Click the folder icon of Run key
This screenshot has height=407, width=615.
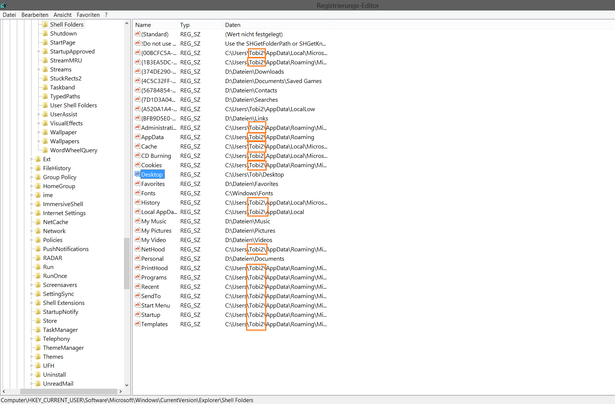tap(38, 267)
